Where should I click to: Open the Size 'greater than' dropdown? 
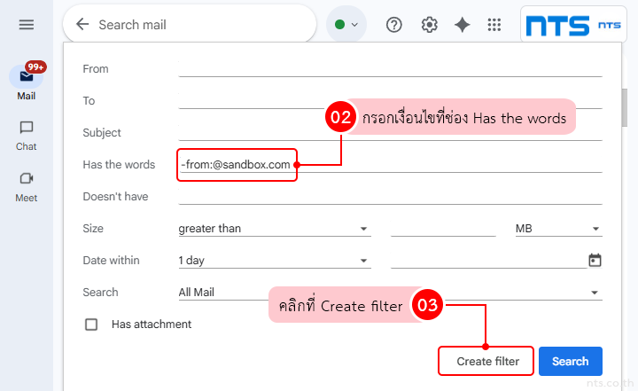pos(274,229)
